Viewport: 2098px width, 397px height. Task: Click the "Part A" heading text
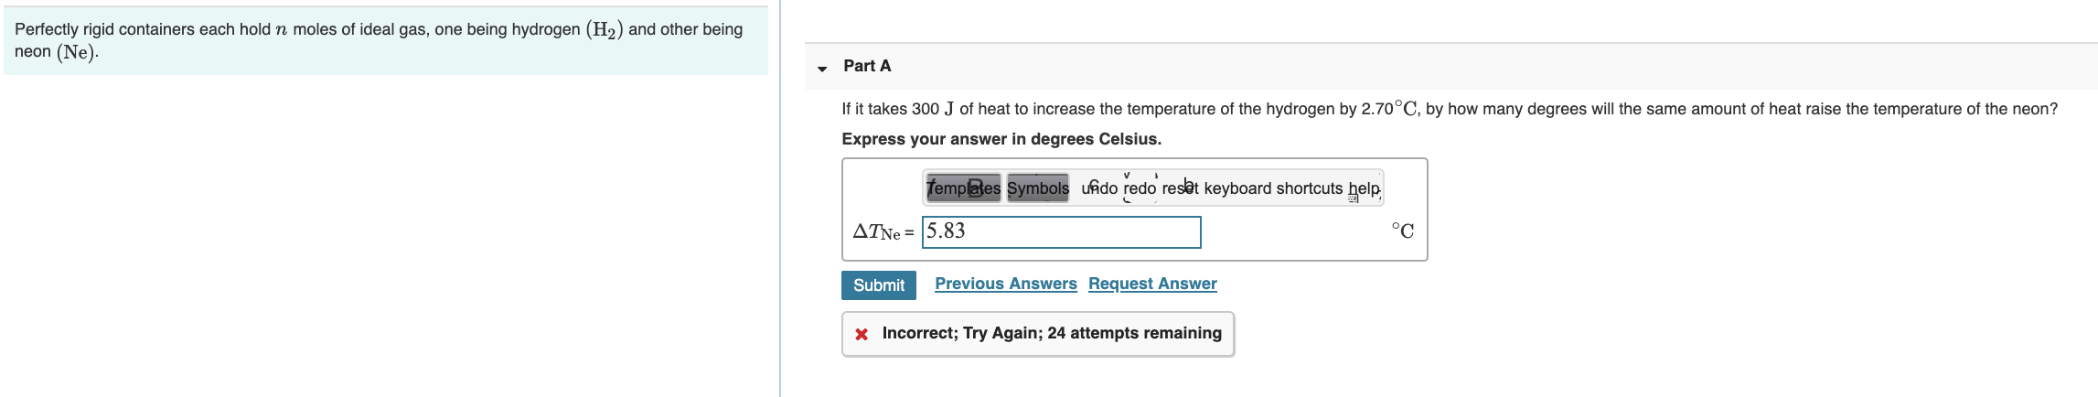[867, 66]
